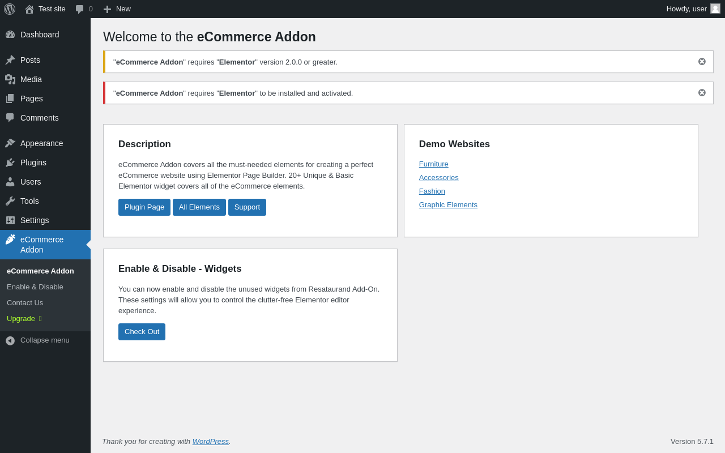Open the Settings menu label

35,220
